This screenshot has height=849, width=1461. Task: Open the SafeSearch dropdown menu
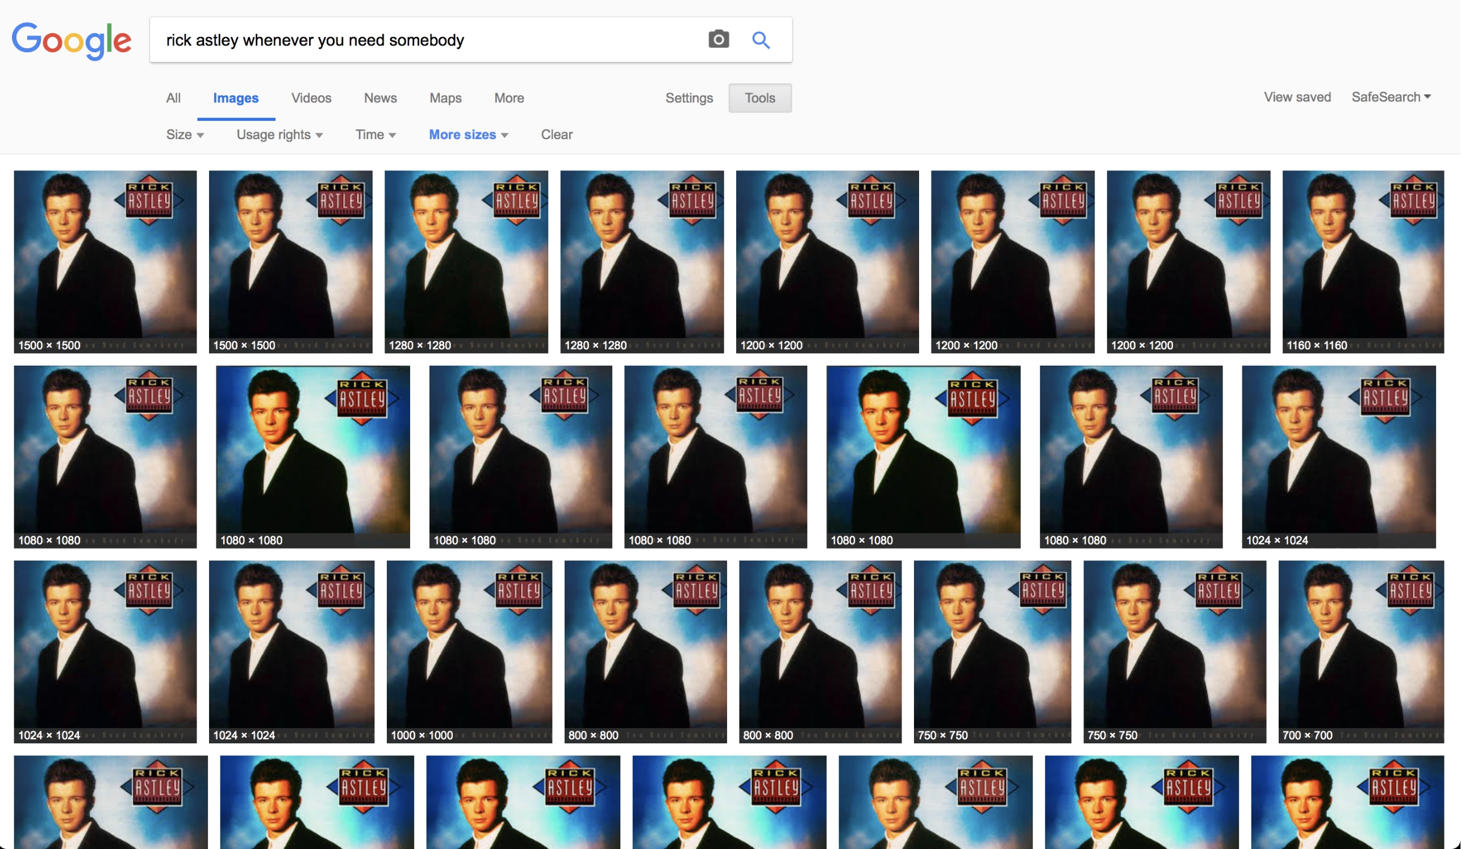(1392, 97)
